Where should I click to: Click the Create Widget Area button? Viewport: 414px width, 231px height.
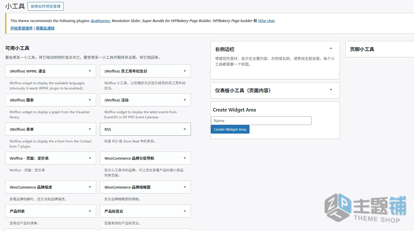[x=230, y=129]
